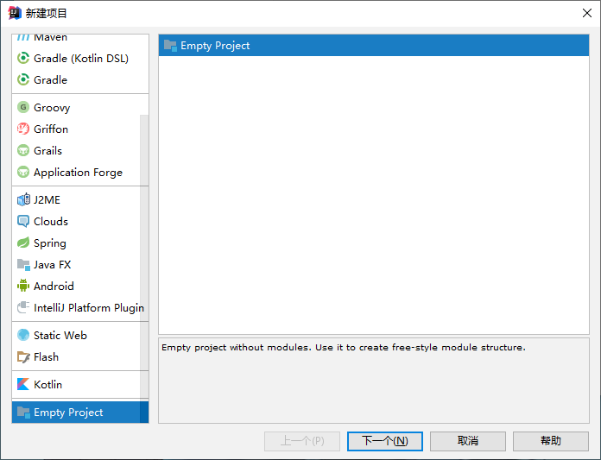Select the Flash text label

(x=46, y=357)
